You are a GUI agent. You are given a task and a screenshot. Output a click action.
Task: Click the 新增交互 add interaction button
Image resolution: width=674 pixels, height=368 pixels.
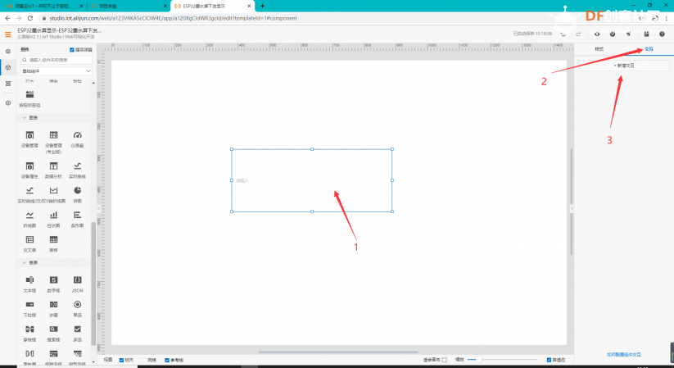624,66
